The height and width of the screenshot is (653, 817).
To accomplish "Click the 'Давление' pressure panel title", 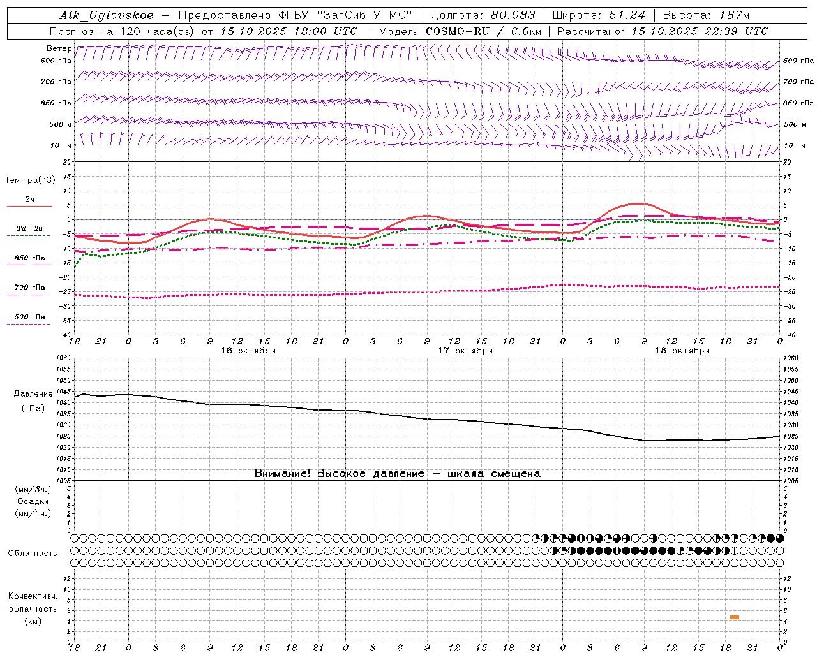I will tap(33, 394).
